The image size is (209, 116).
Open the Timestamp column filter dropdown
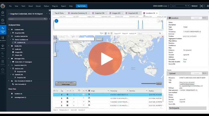(127, 91)
